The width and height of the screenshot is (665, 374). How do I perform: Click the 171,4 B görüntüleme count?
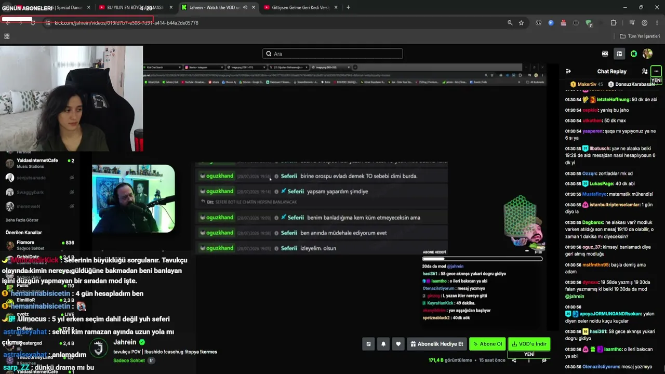tap(450, 360)
